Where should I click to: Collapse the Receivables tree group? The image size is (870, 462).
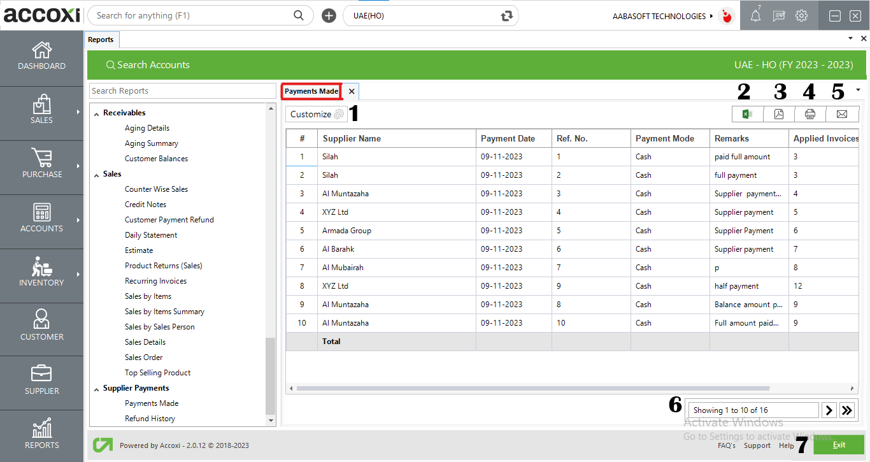(97, 113)
